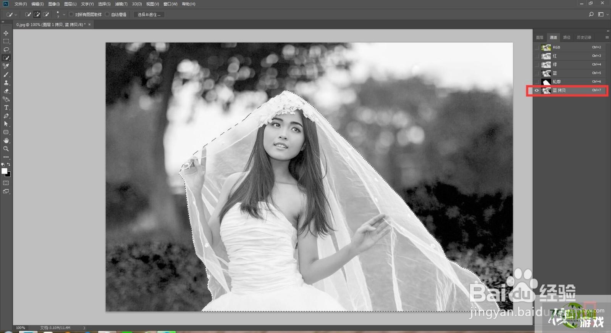Open the 图像(I) menu
Image resolution: width=611 pixels, height=333 pixels.
pyautogui.click(x=54, y=4)
